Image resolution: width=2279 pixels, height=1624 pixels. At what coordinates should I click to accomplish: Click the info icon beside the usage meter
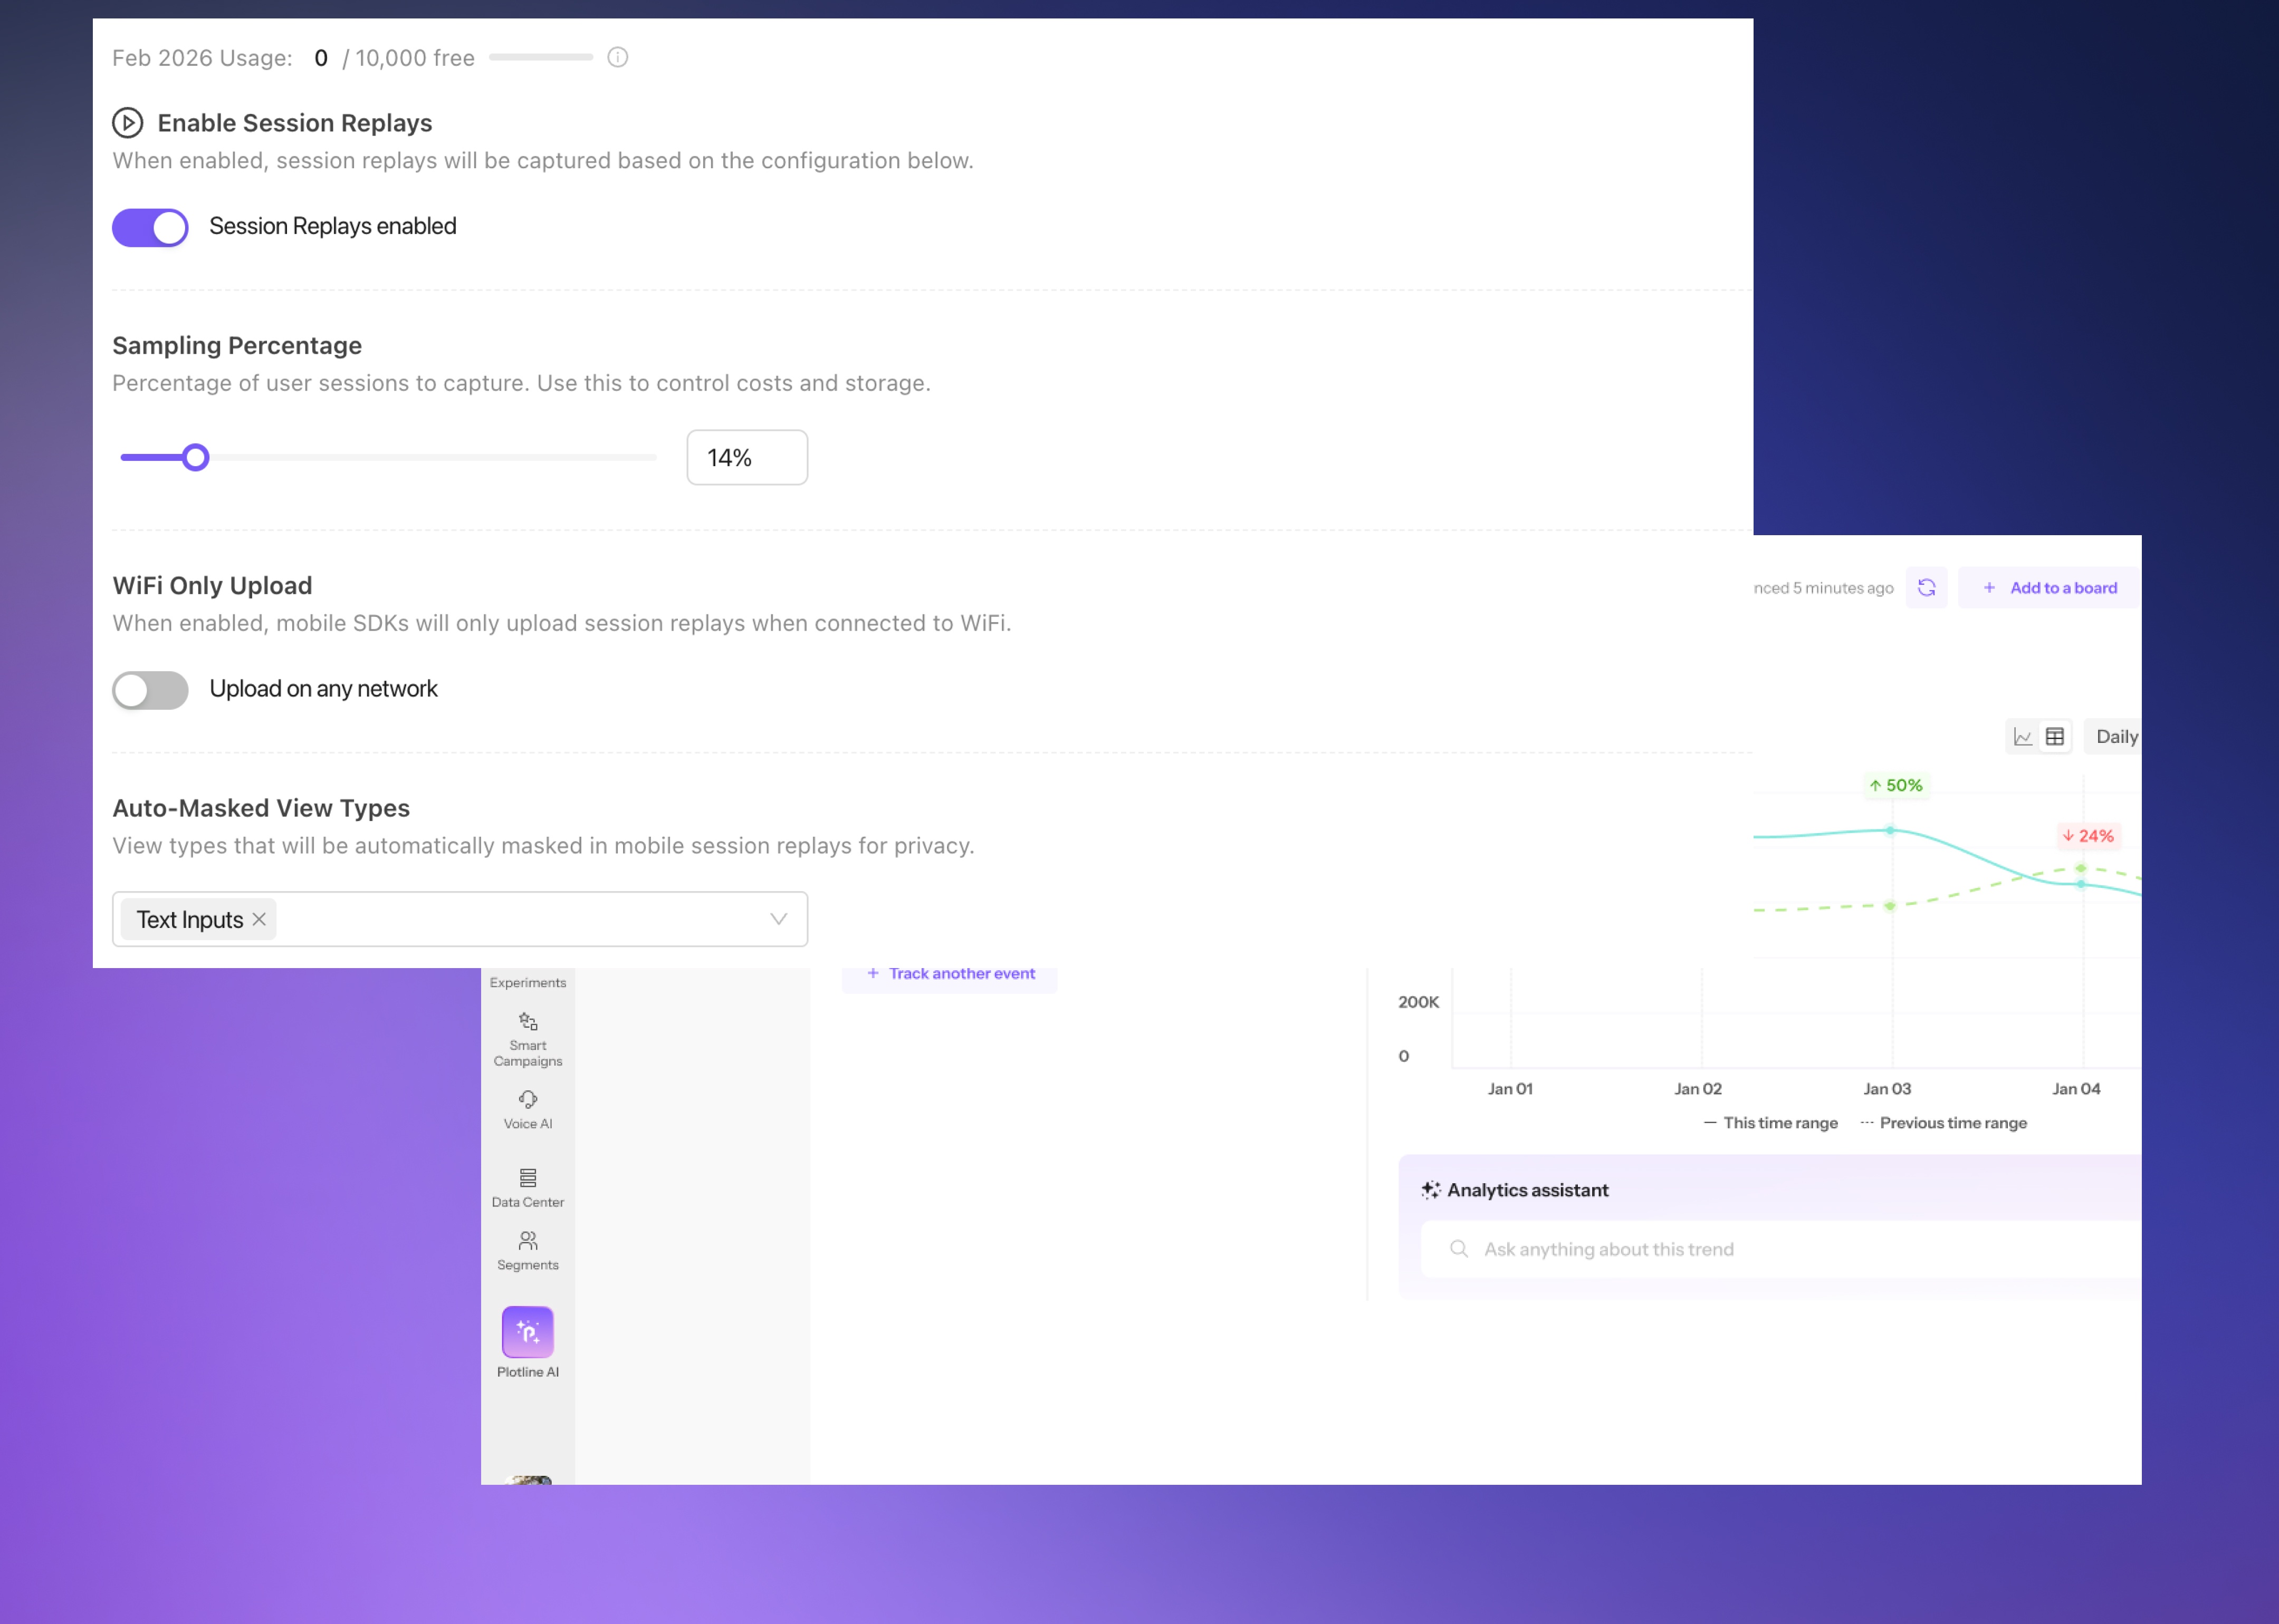coord(616,57)
